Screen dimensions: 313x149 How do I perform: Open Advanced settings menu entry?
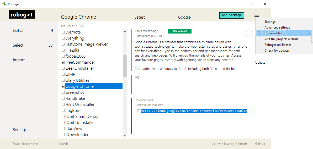pos(277,27)
